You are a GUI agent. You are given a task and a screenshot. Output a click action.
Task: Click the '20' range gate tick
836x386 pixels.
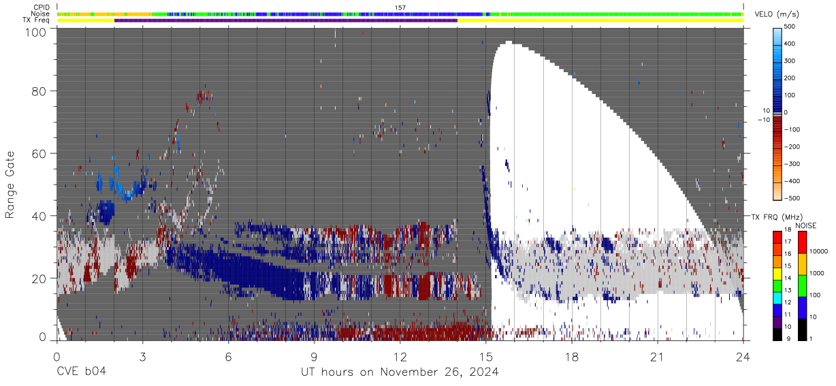[40, 278]
